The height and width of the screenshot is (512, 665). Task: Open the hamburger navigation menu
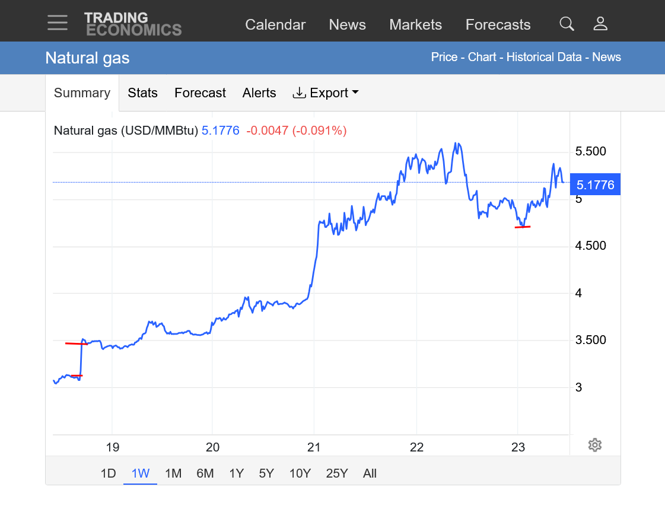point(58,23)
